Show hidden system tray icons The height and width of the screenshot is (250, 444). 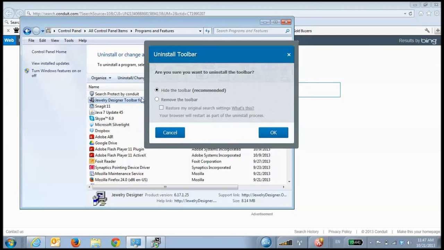pyautogui.click(x=370, y=243)
